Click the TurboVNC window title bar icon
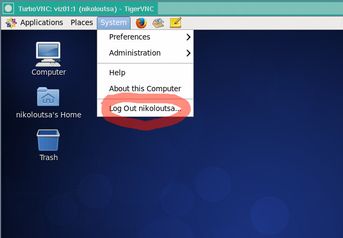 pos(8,9)
